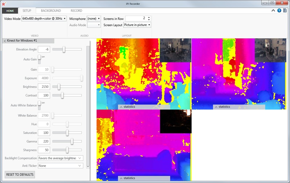This screenshot has height=183, width=290.
Task: Open the blue help icon
Action: click(279, 11)
